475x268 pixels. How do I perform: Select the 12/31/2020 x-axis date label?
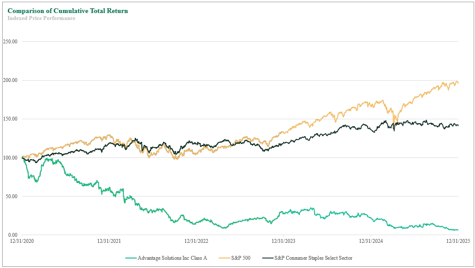tap(22, 241)
